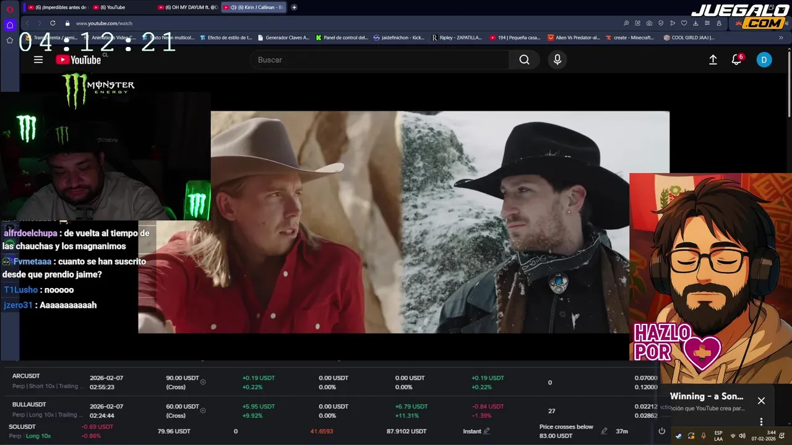Screen dimensions: 792x445
Task: Click the search magnifier button
Action: pos(524,60)
